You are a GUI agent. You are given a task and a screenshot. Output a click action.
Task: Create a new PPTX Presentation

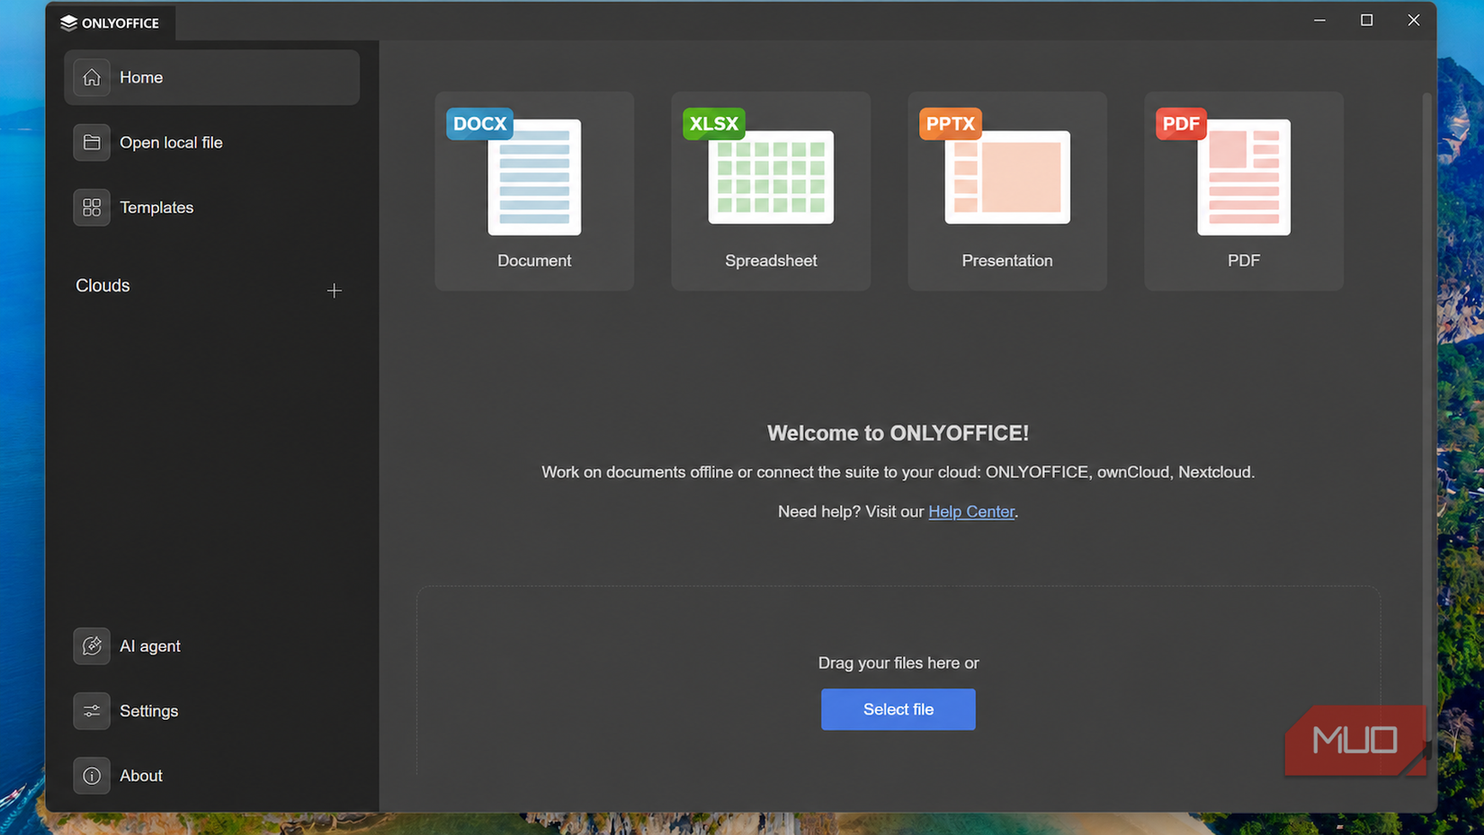tap(1007, 191)
